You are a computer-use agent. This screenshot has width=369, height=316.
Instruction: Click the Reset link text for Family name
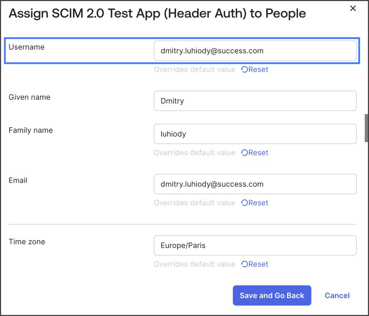pyautogui.click(x=258, y=153)
